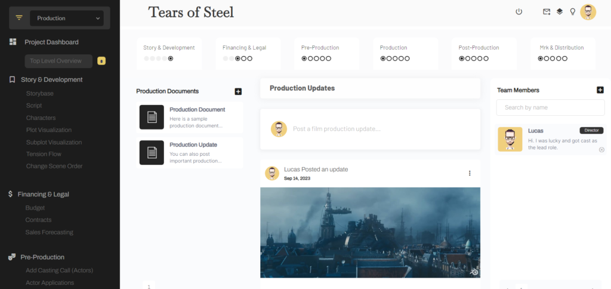Viewport: 611px width, 289px height.
Task: Go to documents page 1
Action: pos(149,285)
